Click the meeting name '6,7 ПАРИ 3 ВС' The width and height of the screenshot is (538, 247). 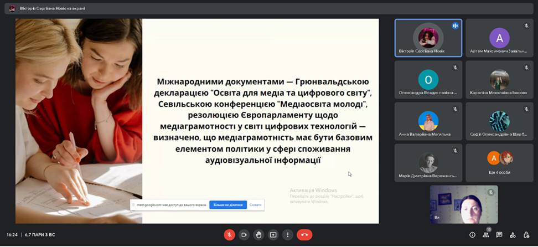click(40, 235)
